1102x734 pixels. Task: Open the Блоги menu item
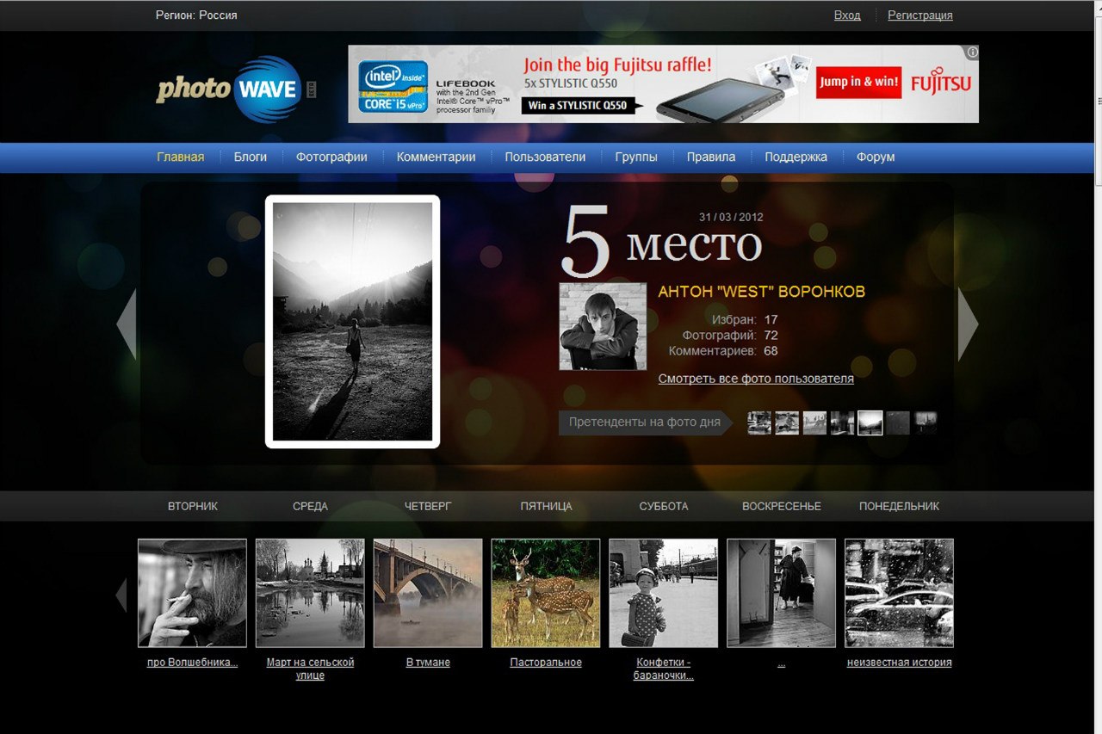click(x=251, y=157)
